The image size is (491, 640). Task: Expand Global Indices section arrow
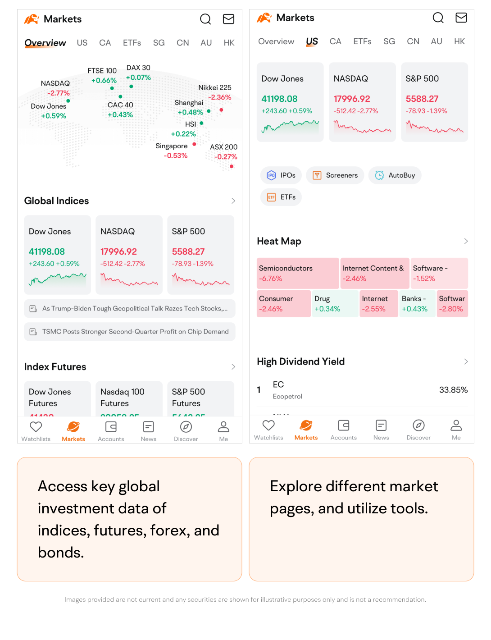(x=233, y=201)
